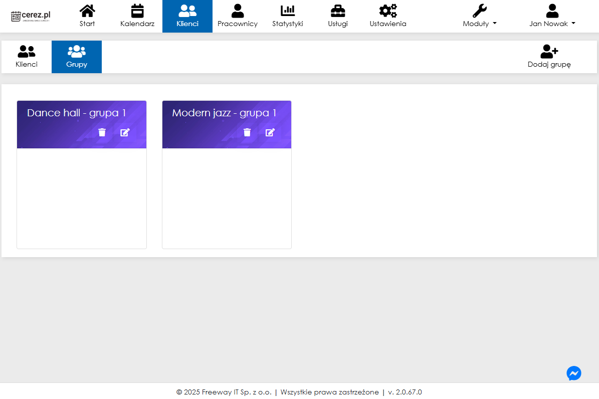Open Statystyki charts section
This screenshot has height=399, width=599.
coord(288,16)
